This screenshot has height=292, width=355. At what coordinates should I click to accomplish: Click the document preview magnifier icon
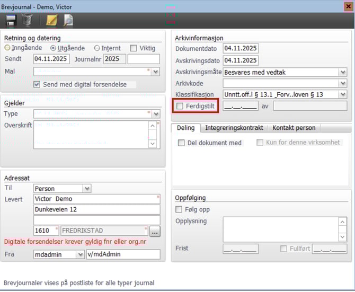click(68, 21)
